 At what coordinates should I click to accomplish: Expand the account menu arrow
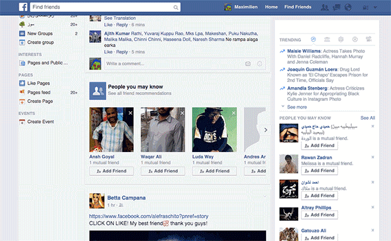coord(375,8)
